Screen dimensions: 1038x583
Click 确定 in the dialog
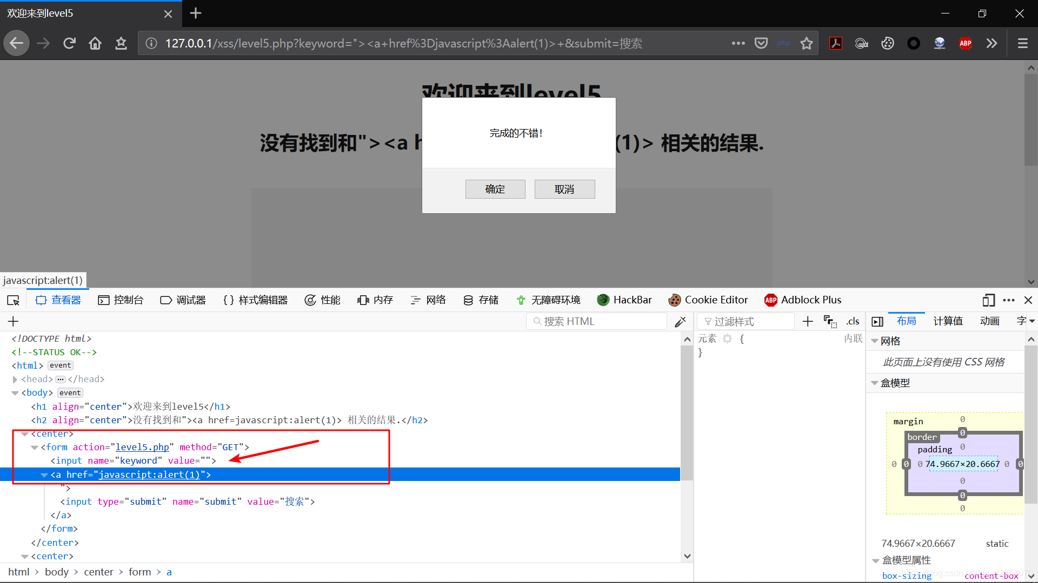click(495, 189)
